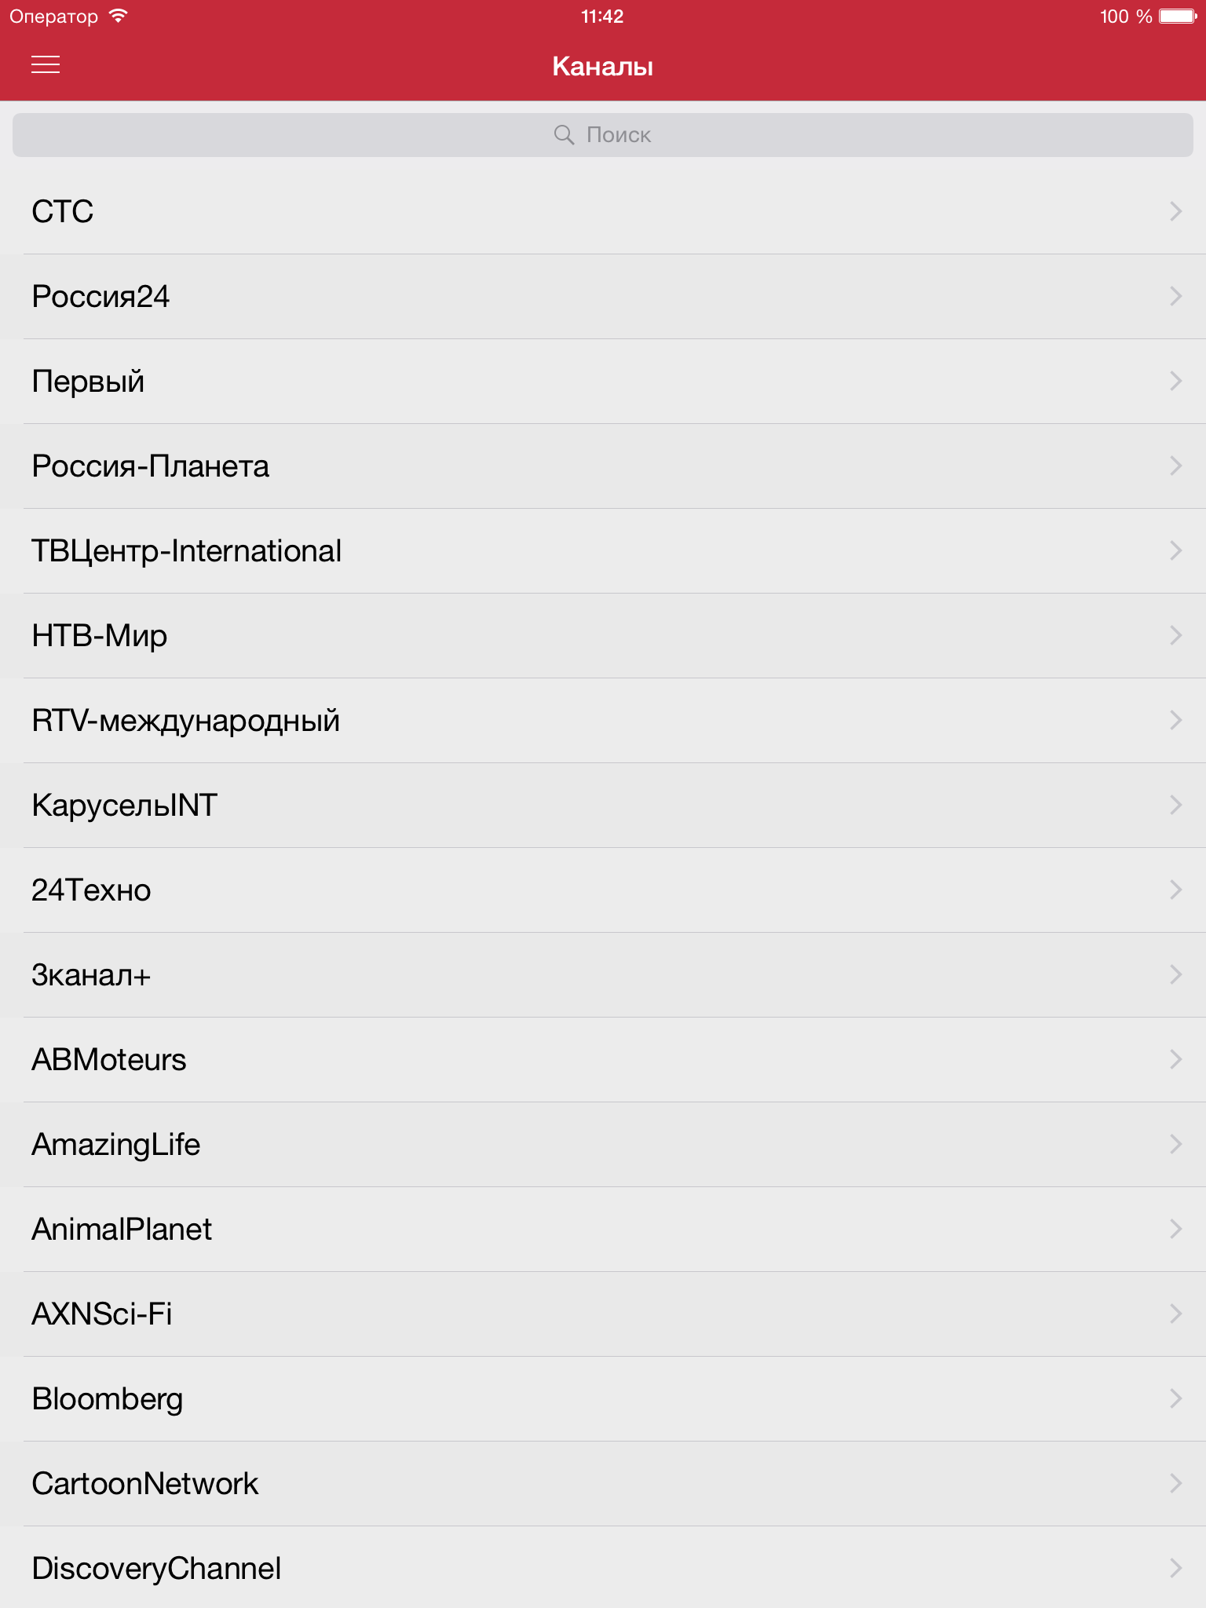
Task: Select the Россия-Планета channel
Action: click(603, 466)
